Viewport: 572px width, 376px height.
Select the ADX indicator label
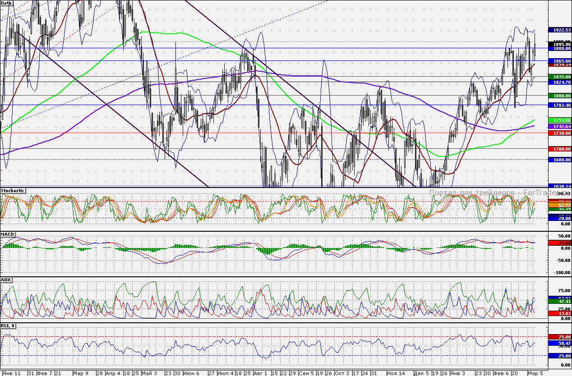coord(6,280)
